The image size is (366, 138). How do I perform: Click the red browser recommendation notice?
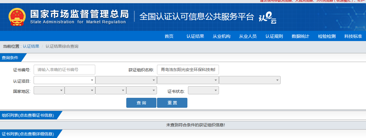(313, 1)
